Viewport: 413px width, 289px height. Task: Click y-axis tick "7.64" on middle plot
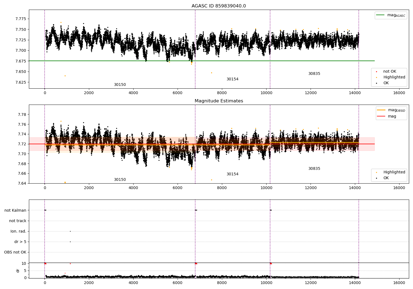pos(22,183)
